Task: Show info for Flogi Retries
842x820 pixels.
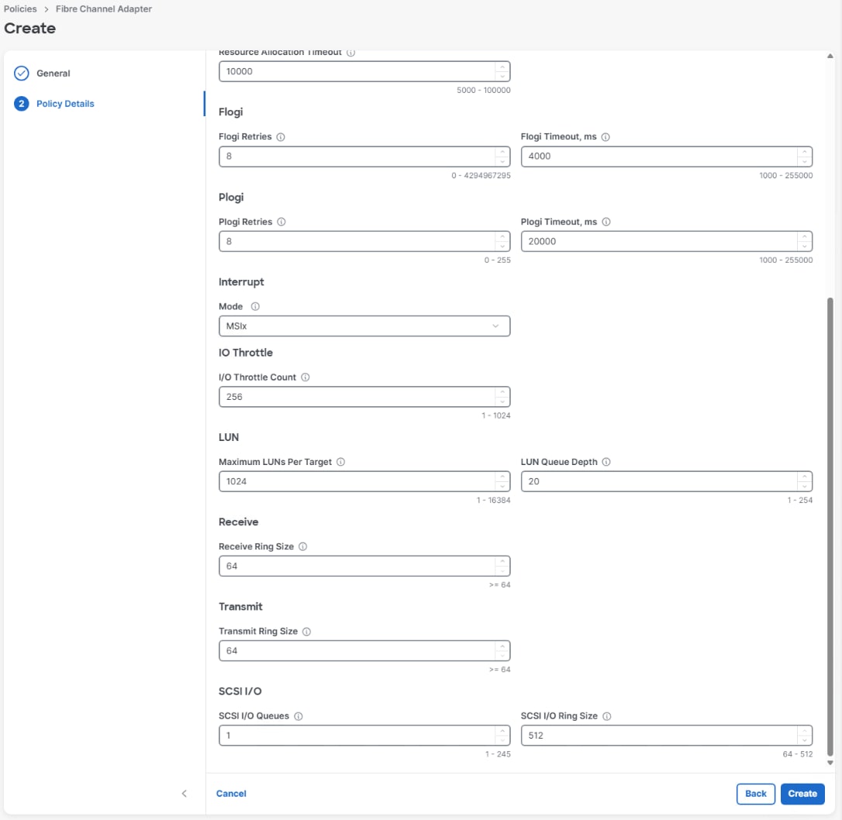Action: pyautogui.click(x=281, y=137)
